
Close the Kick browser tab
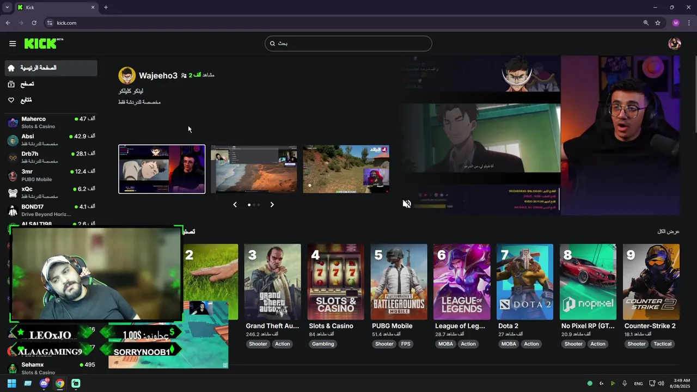pos(93,8)
